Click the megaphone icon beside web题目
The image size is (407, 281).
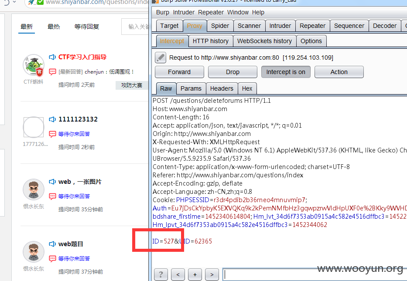52,244
